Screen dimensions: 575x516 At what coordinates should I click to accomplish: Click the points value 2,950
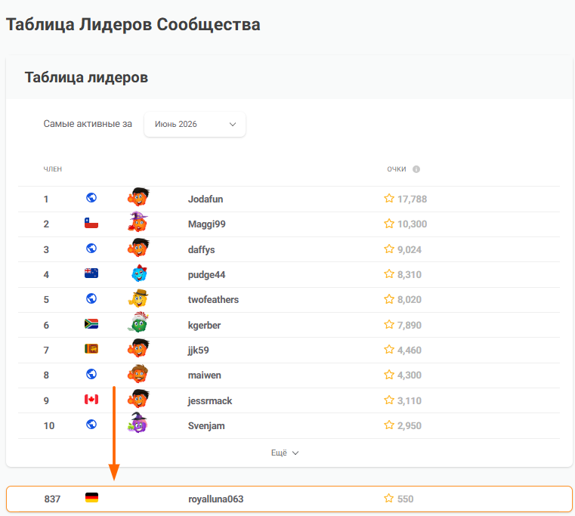(410, 426)
